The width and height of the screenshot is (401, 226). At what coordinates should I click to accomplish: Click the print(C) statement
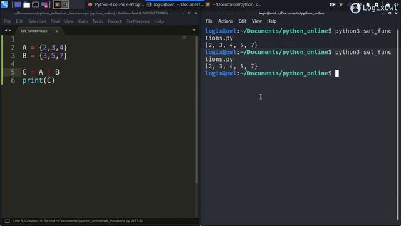38,81
